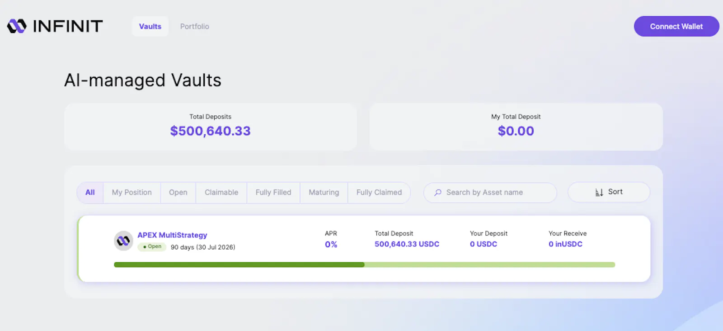
Task: Click the magnifier icon in search field
Action: pyautogui.click(x=437, y=193)
